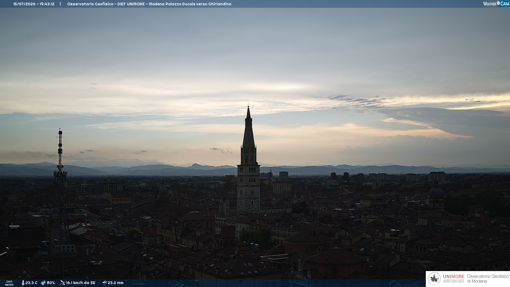Click the rain umbrella icon
The height and width of the screenshot is (287, 510).
[104, 283]
